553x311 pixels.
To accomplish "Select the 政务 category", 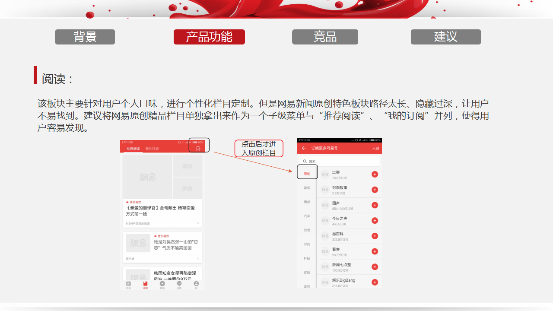I will [307, 286].
